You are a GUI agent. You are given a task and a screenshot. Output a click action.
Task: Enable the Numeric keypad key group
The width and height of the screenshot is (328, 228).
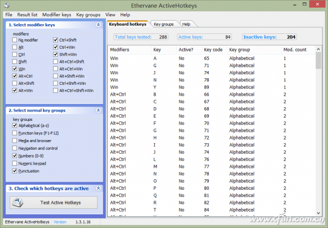point(14,163)
